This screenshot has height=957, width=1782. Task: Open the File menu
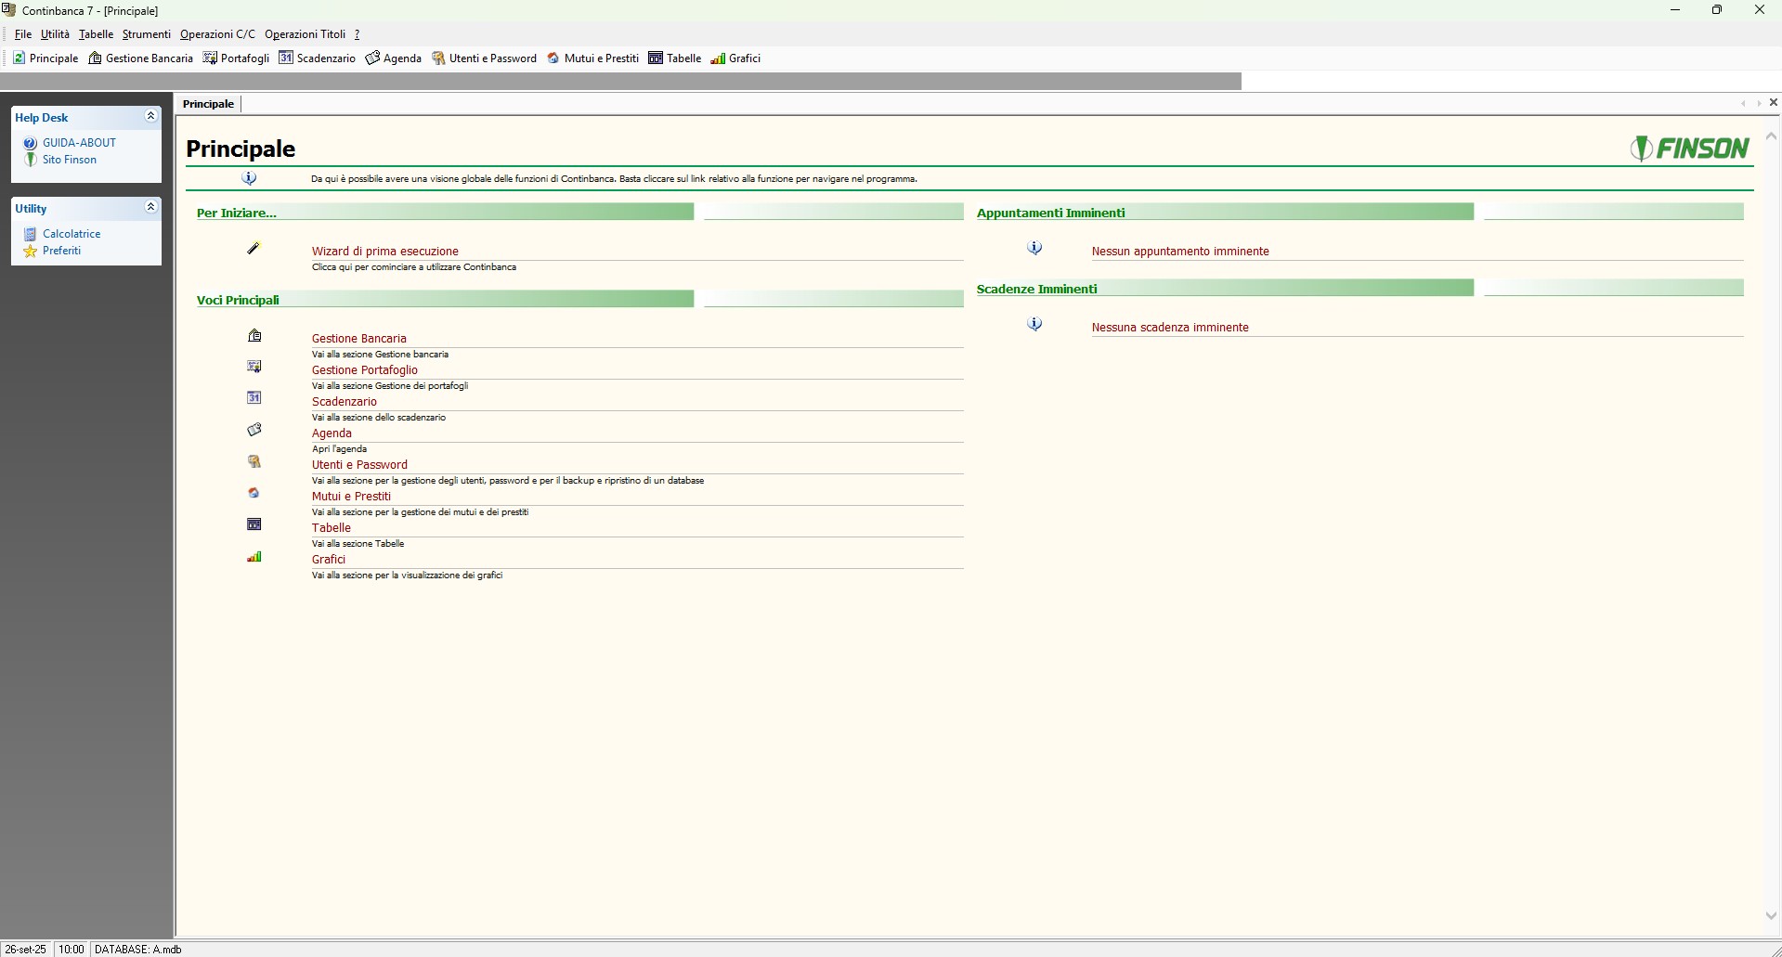click(x=23, y=34)
